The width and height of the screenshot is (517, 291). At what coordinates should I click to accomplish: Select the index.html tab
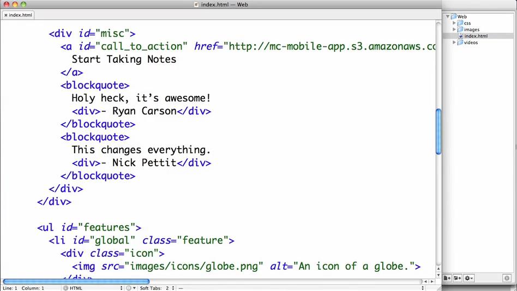18,15
